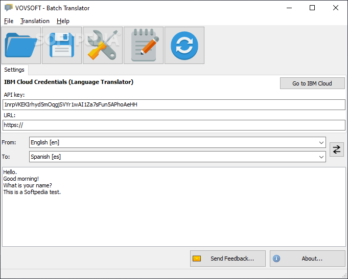Open the notepad with pencil editor icon
Viewport: 348px width, 279px height.
(144, 46)
